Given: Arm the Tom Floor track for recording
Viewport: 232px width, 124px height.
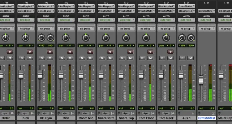Looking at the screenshot, I should point(145,51).
